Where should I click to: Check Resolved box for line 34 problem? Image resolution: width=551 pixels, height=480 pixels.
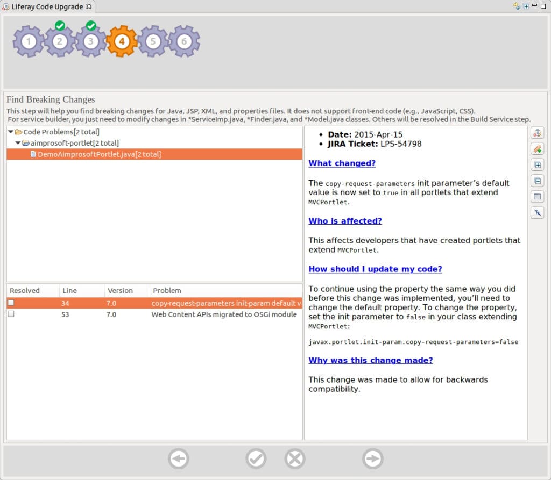(x=11, y=303)
